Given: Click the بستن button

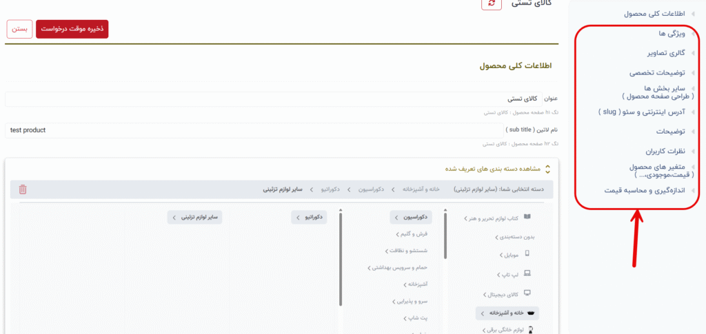Looking at the screenshot, I should [x=20, y=29].
